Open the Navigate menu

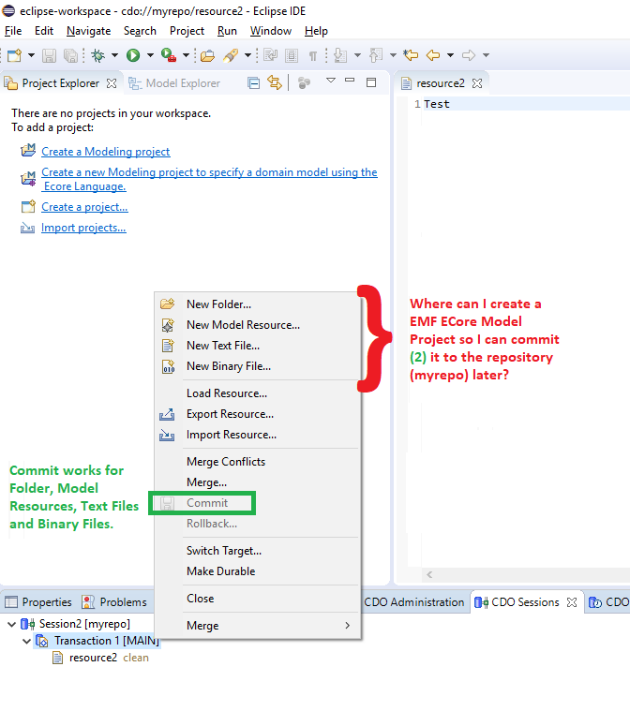88,31
